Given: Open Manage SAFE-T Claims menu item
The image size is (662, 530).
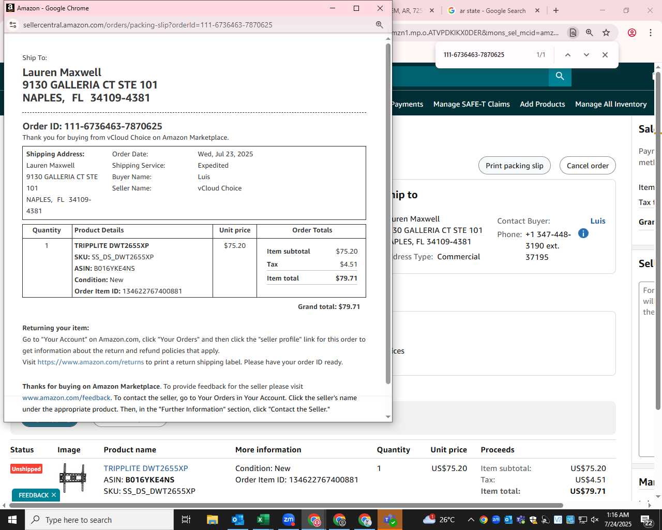Looking at the screenshot, I should 472,104.
